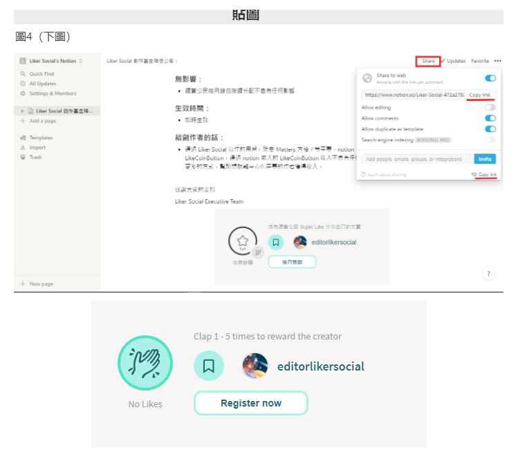Screen dimensions: 518x457
Task: Click the small avatar in the Notion embed
Action: [300, 242]
